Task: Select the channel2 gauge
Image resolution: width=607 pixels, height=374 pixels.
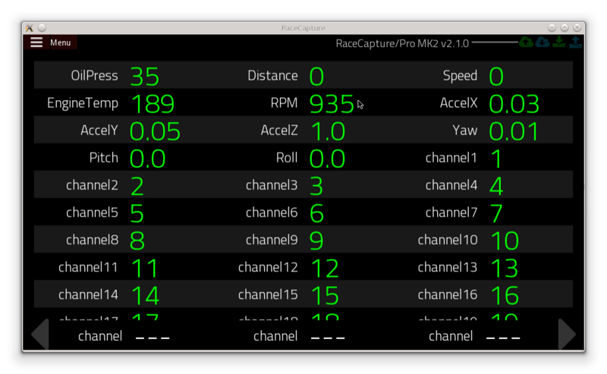Action: click(x=124, y=185)
